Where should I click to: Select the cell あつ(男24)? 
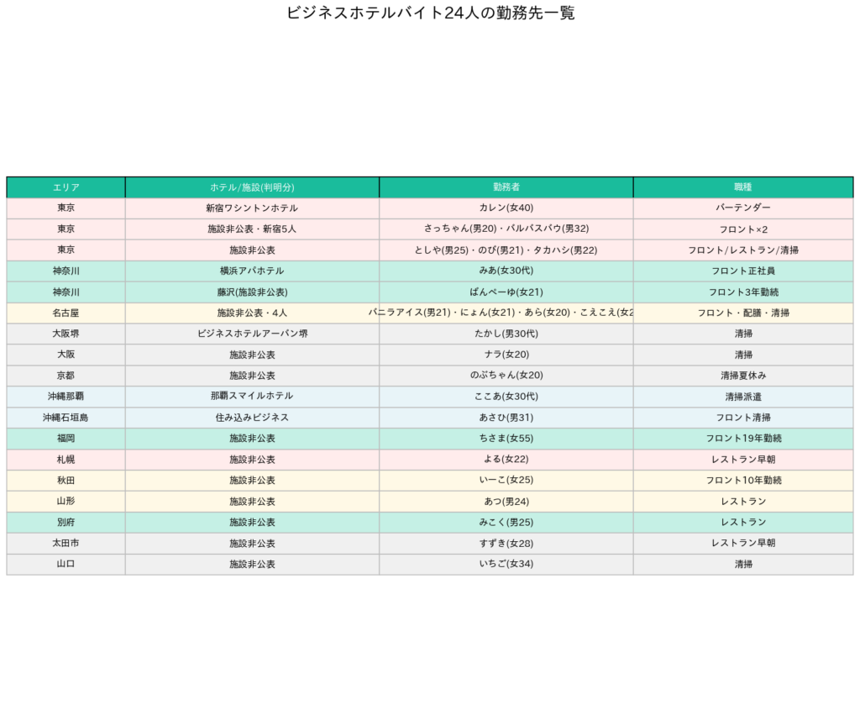506,502
